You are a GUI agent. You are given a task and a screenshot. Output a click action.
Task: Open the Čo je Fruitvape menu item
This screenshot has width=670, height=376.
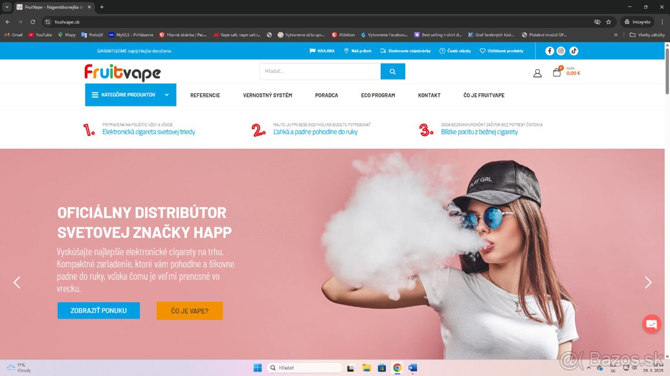click(x=484, y=95)
